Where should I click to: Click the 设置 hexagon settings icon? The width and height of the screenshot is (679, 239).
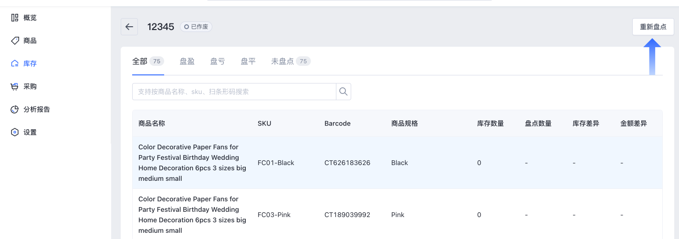[x=15, y=132]
